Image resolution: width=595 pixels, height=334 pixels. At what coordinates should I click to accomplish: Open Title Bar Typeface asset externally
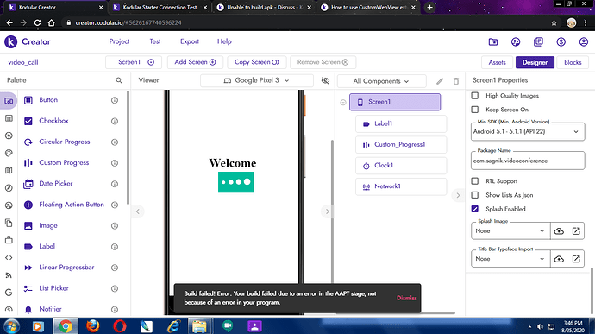coord(576,259)
